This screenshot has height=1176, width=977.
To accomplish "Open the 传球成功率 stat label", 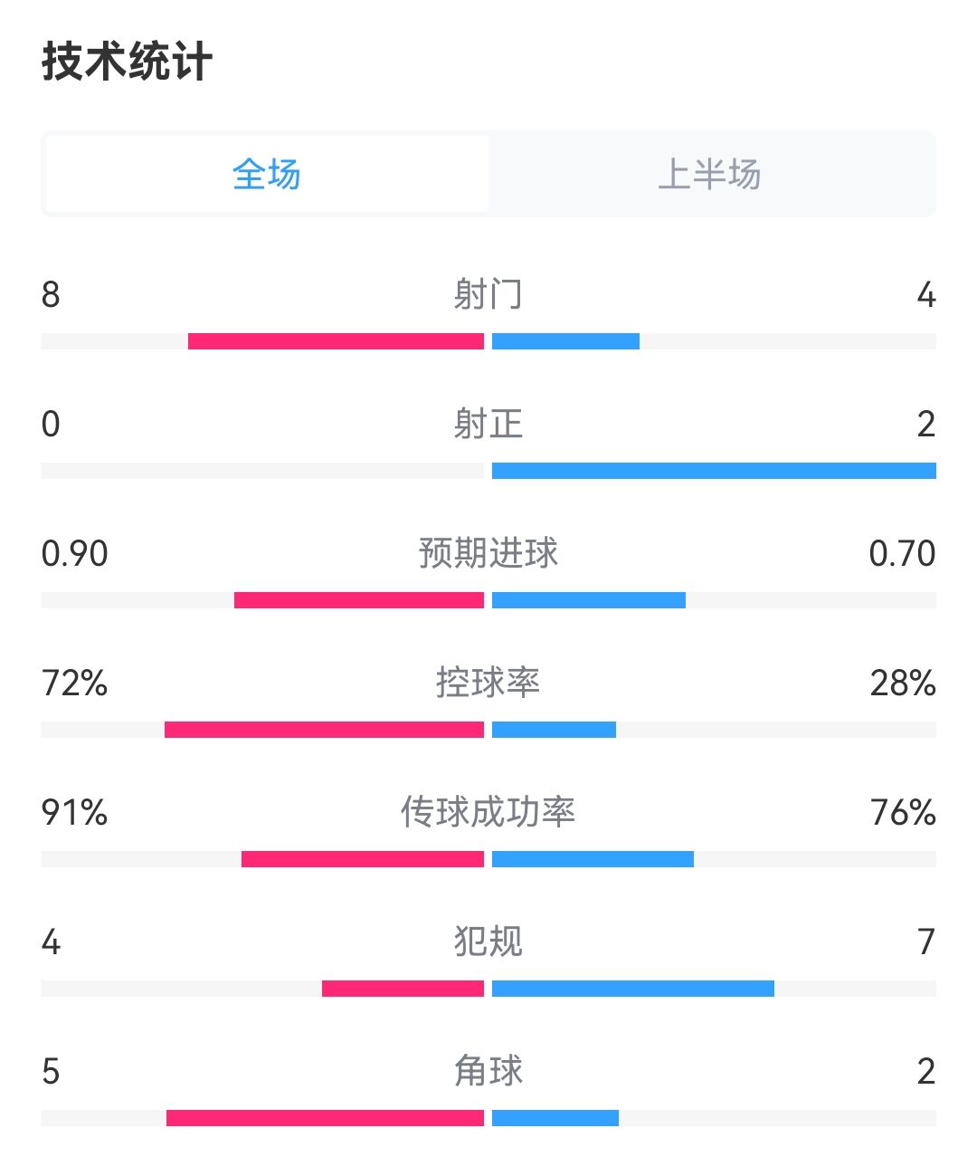I will [488, 812].
